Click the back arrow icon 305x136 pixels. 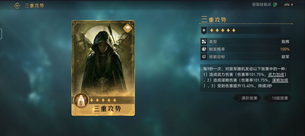coord(17,6)
